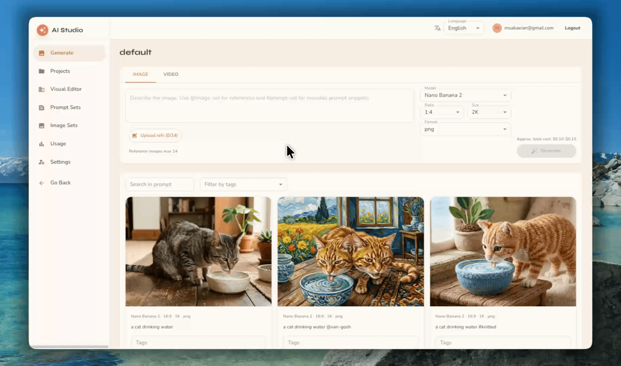Open the Size dropdown showing 2K
The image size is (621, 366).
(x=489, y=112)
